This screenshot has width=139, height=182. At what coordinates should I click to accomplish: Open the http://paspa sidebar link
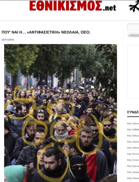(133, 172)
